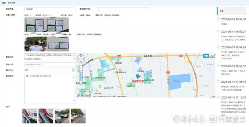Click inside the accident description text area
The width and height of the screenshot is (249, 127).
pyautogui.click(x=50, y=89)
